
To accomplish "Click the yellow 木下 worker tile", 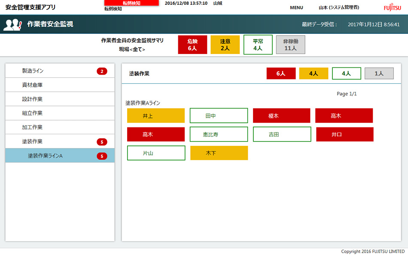I will click(219, 153).
